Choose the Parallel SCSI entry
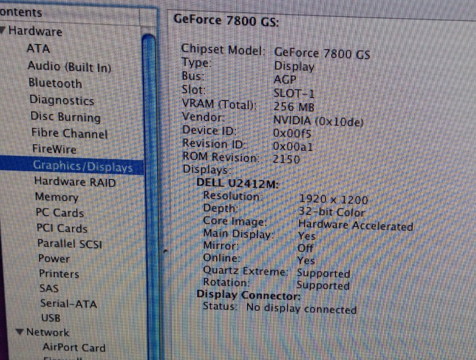 (x=70, y=243)
